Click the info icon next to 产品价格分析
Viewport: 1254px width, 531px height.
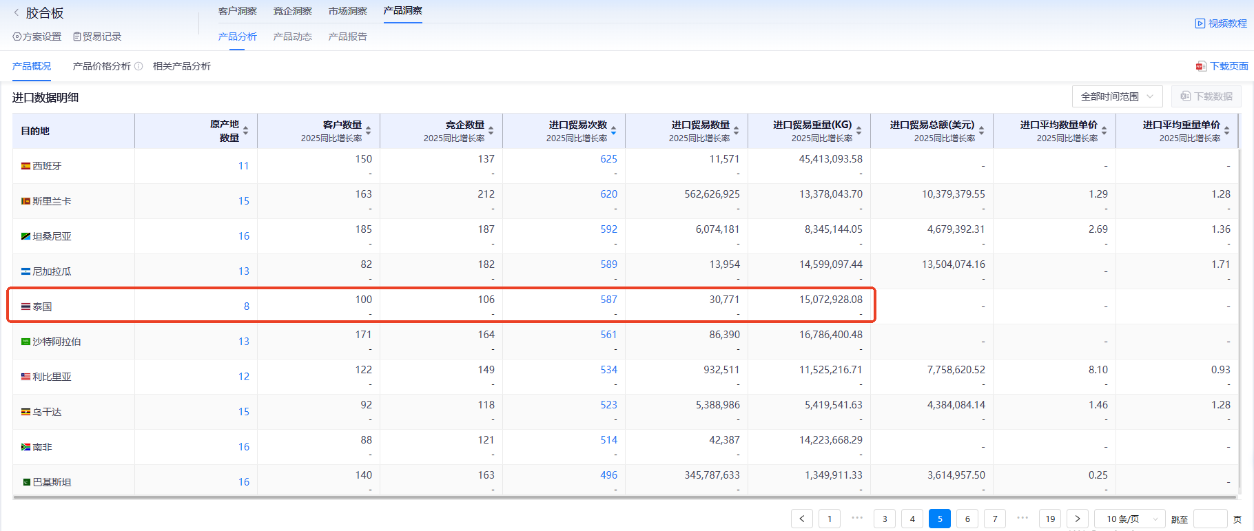pyautogui.click(x=138, y=66)
